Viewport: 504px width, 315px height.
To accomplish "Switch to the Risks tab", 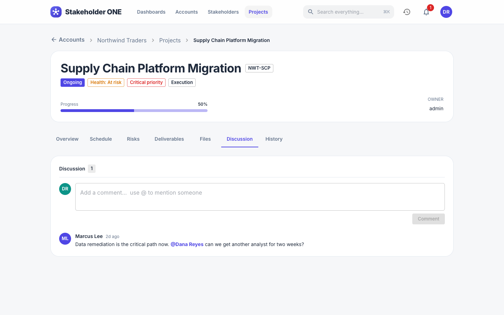I will pyautogui.click(x=133, y=139).
